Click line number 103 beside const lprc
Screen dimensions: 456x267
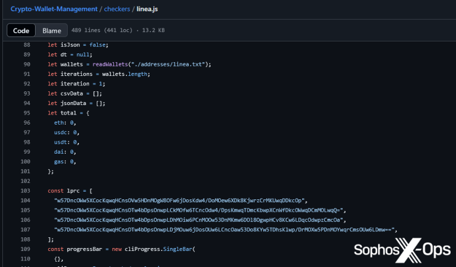(24, 190)
